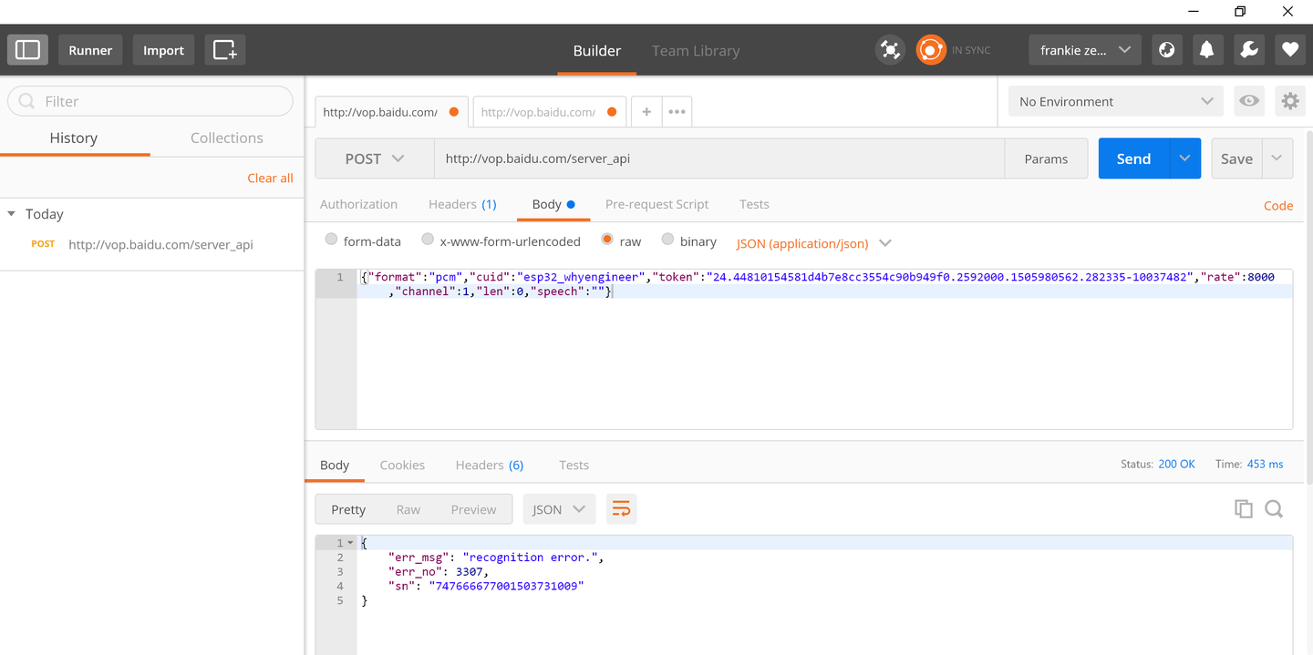Viewport: 1313px width, 655px height.
Task: Open the No Environment dropdown
Action: pos(1116,101)
